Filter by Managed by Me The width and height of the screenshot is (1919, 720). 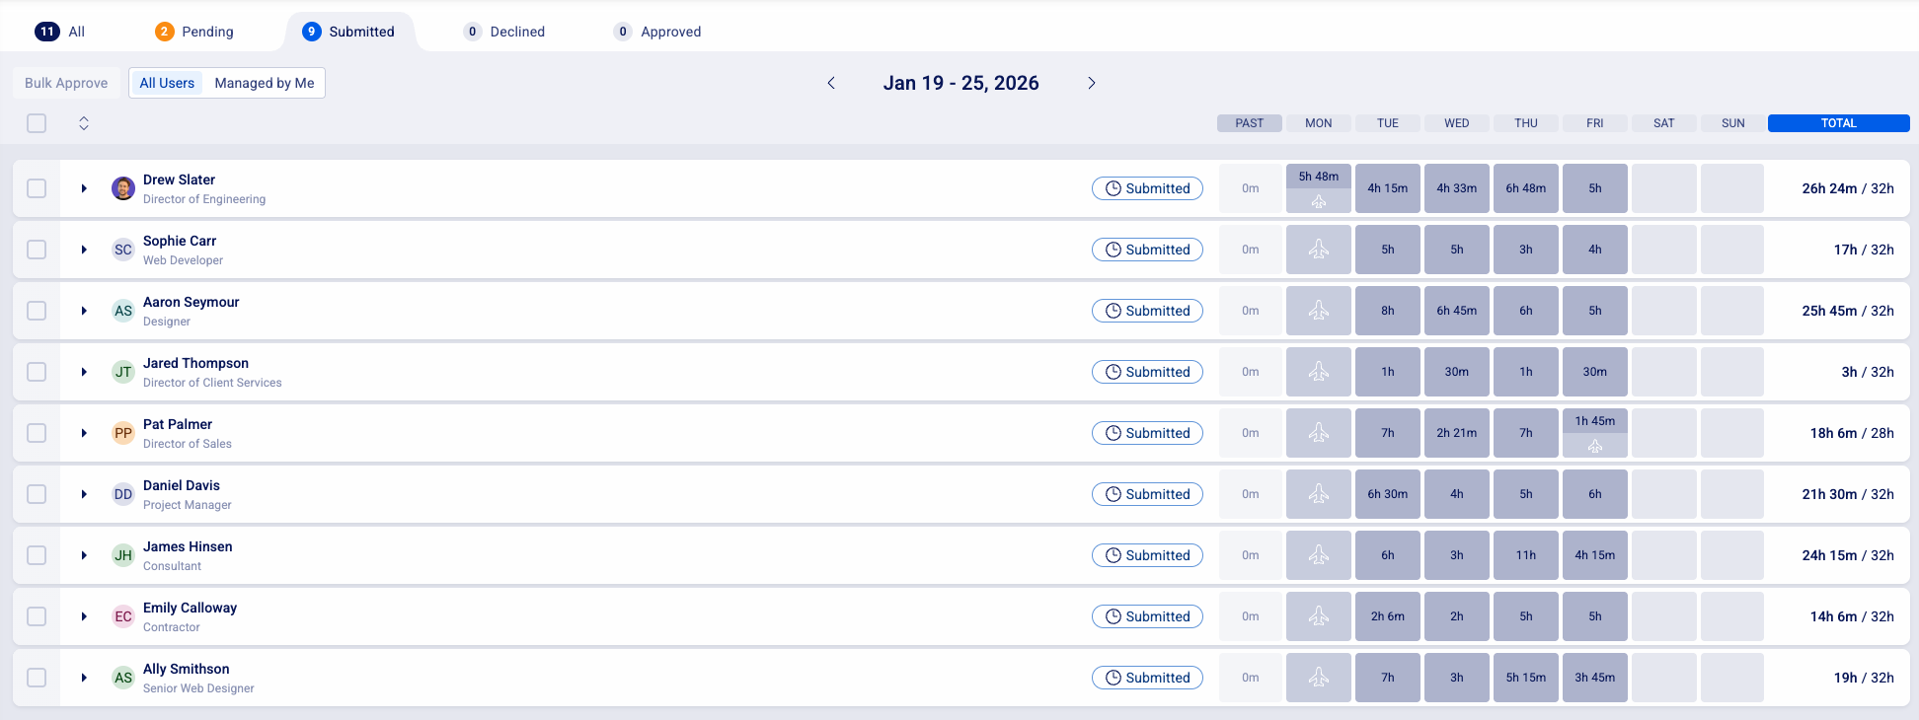coord(265,83)
